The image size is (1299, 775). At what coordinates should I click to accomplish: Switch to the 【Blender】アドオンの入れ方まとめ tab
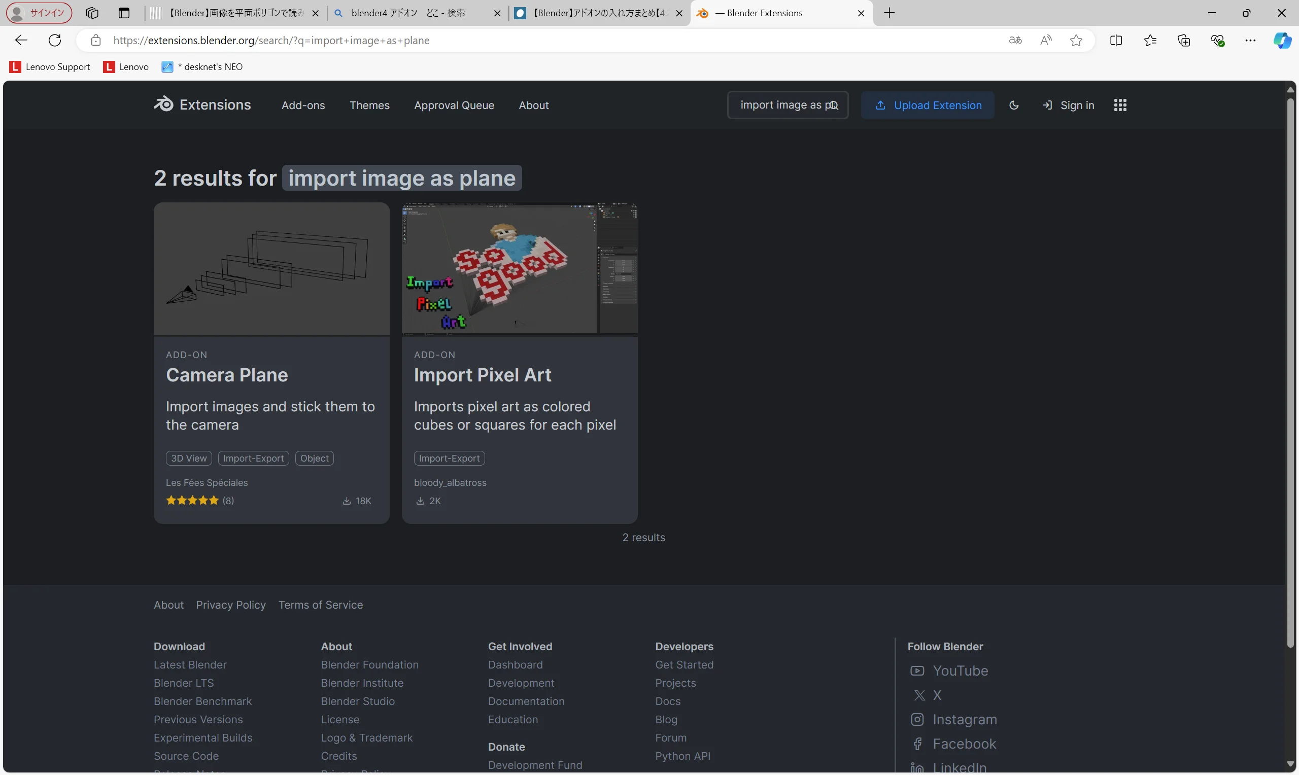click(599, 13)
